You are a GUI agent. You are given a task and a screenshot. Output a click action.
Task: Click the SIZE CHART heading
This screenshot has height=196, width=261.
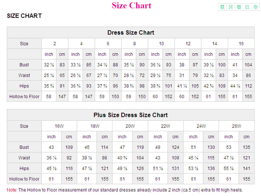24,16
